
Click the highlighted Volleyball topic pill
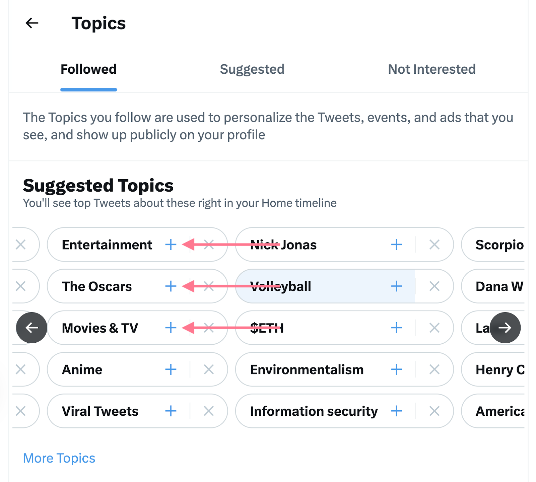[281, 286]
